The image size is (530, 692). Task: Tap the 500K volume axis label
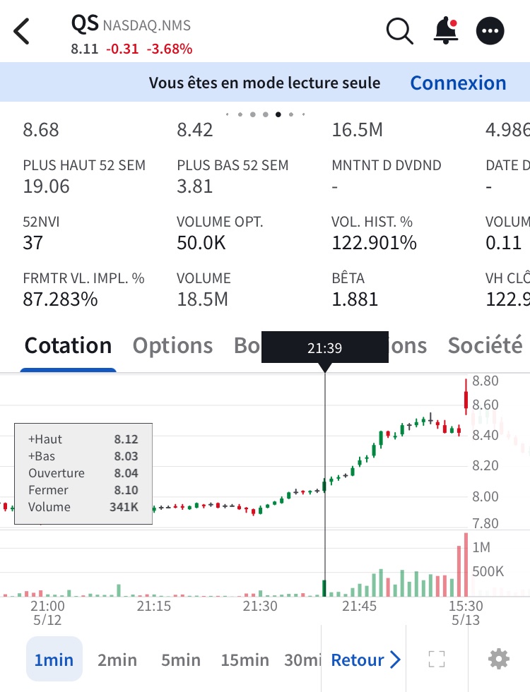click(488, 571)
